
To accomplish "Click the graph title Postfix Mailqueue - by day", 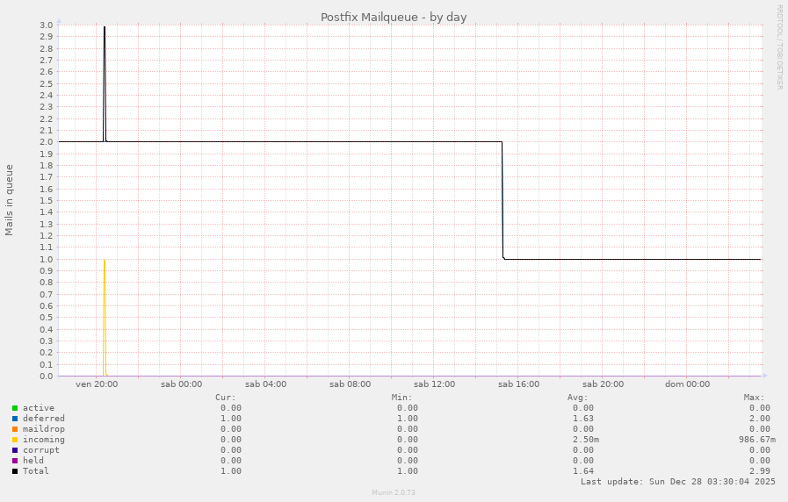I will 394,17.
